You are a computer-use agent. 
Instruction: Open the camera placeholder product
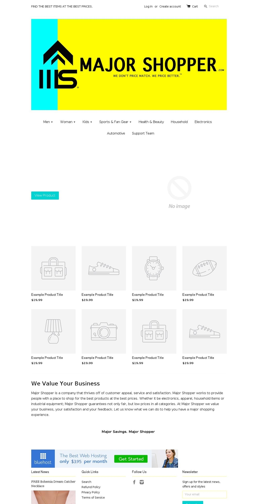coord(104,331)
